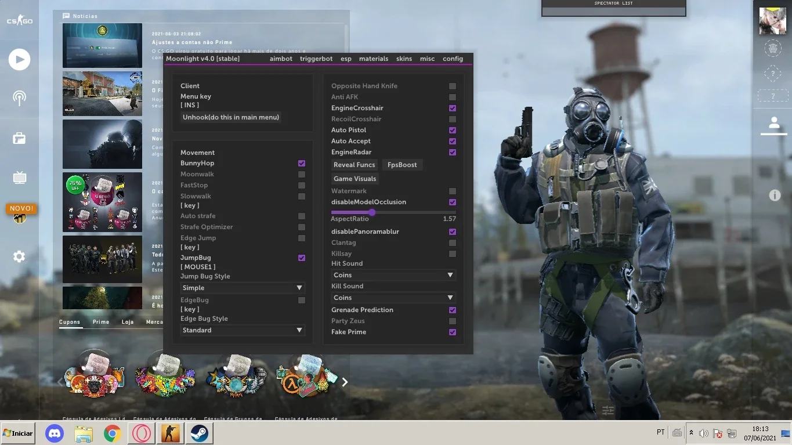Click the Unhook button

231,117
